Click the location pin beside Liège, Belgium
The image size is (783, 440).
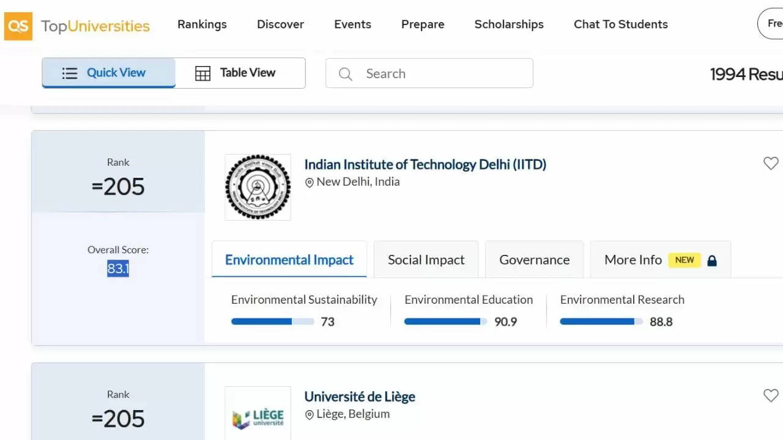(x=310, y=414)
